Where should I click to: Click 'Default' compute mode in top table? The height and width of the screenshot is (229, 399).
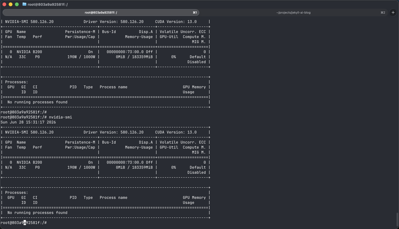(198, 57)
